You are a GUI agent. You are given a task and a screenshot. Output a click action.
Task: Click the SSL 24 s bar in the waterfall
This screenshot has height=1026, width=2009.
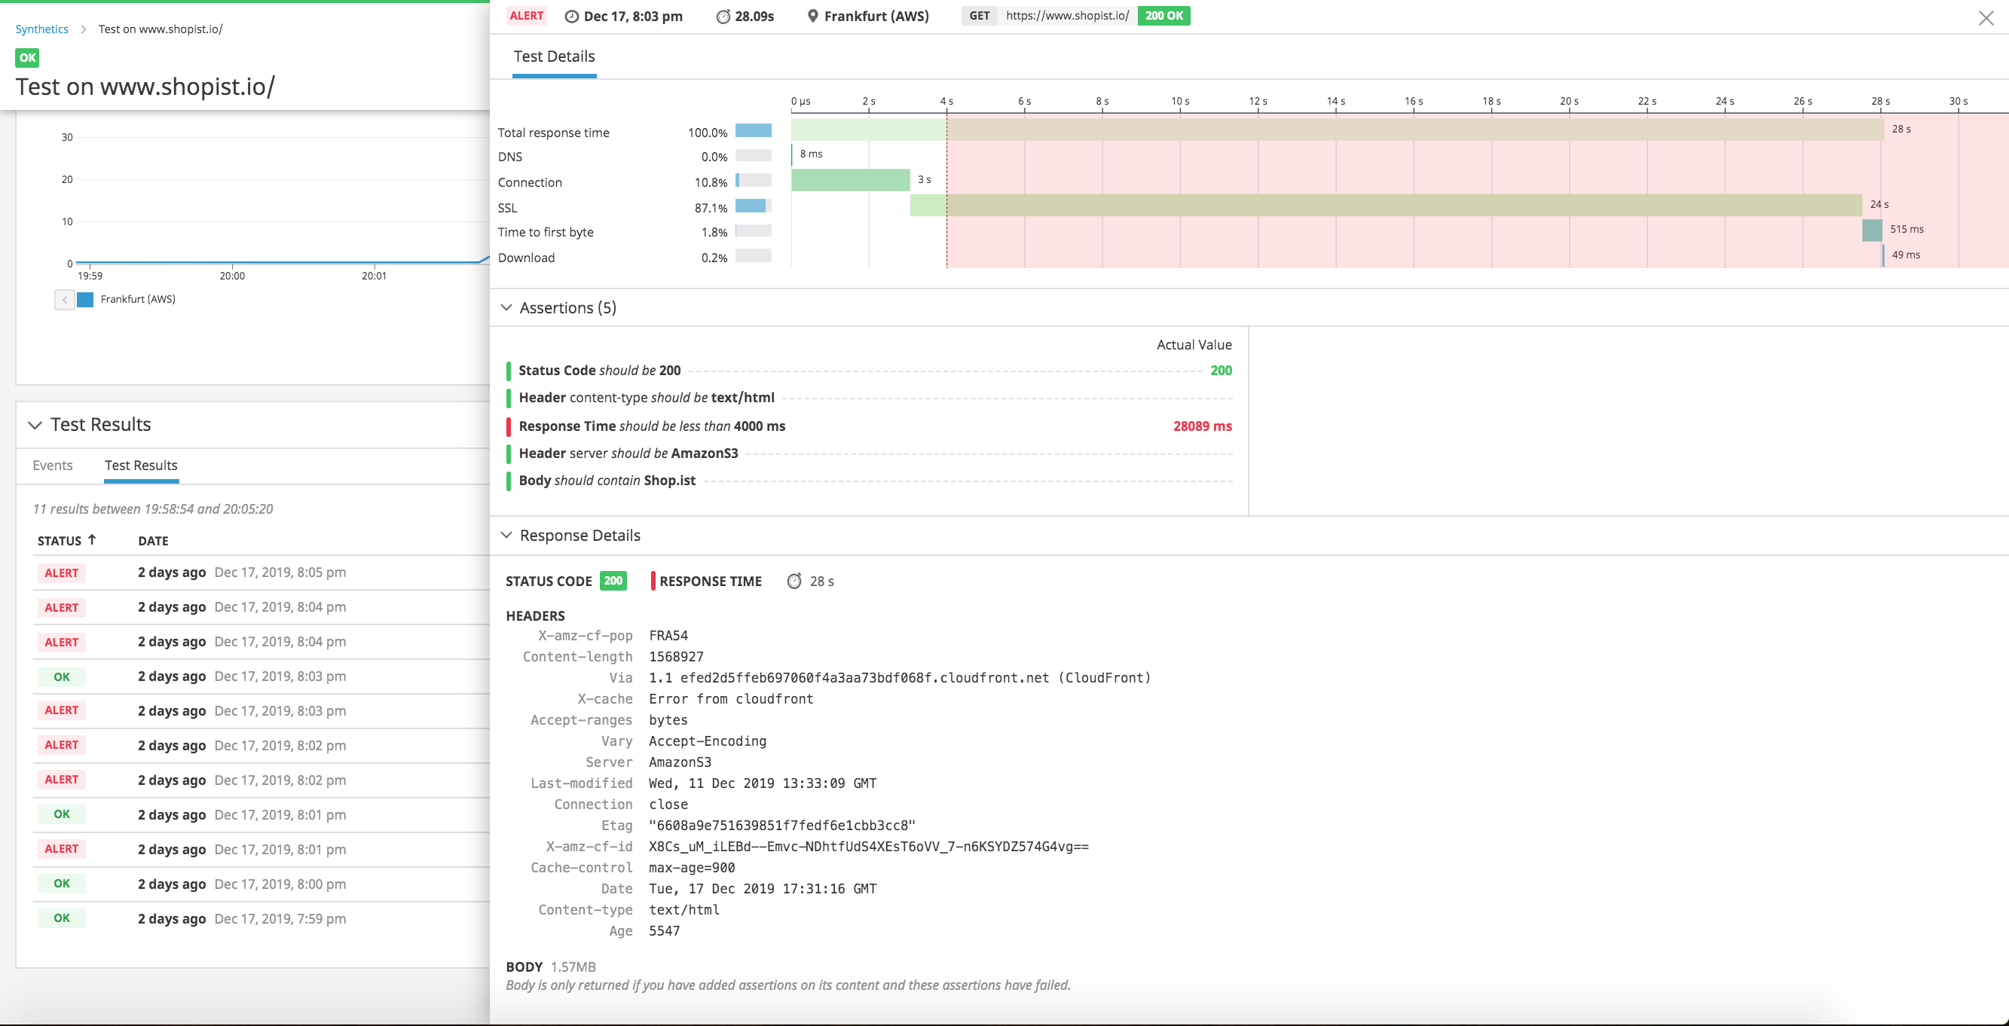point(1386,205)
